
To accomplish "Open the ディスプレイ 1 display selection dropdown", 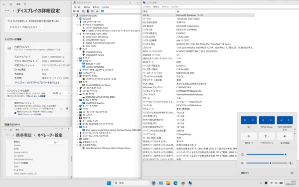I will (x=25, y=27).
